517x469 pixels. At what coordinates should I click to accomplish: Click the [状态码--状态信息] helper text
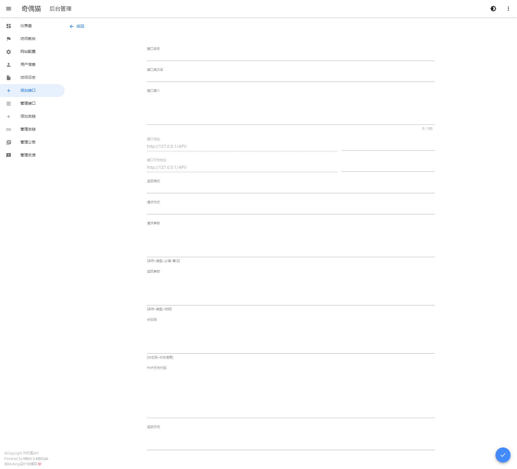pyautogui.click(x=160, y=357)
